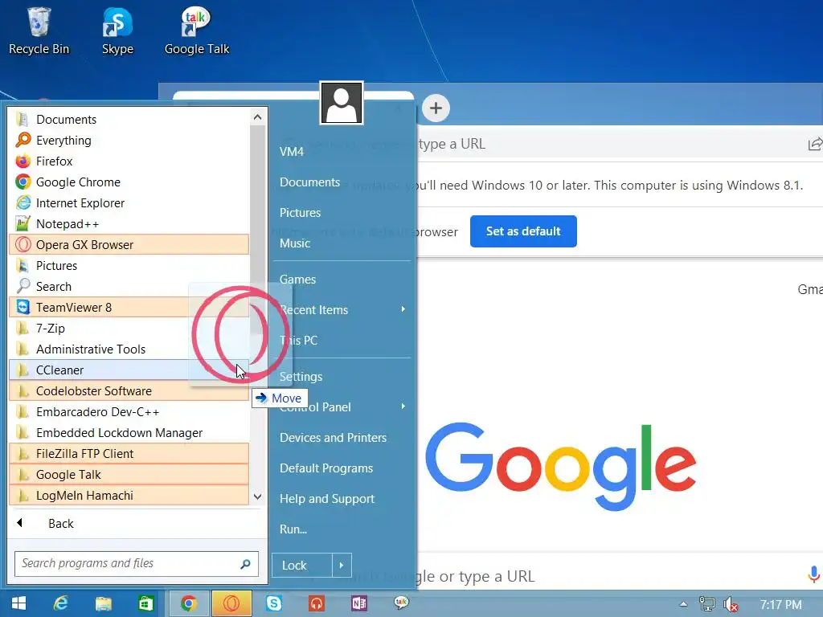Screen dimensions: 823x617
Task: Click Chrome's address bar URL field
Action: pos(609,144)
